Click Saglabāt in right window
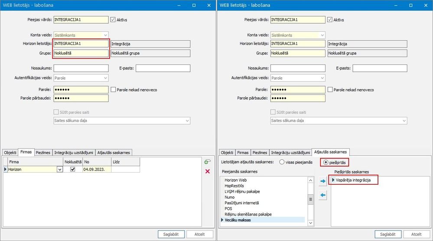The height and width of the screenshot is (241, 433). [388, 234]
